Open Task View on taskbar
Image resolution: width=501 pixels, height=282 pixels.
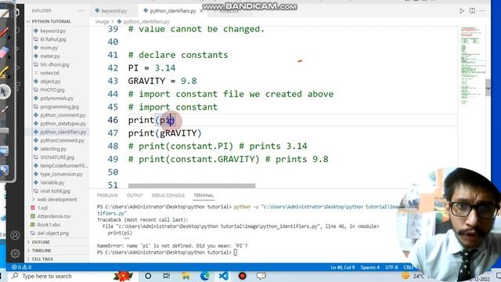pyautogui.click(x=167, y=276)
